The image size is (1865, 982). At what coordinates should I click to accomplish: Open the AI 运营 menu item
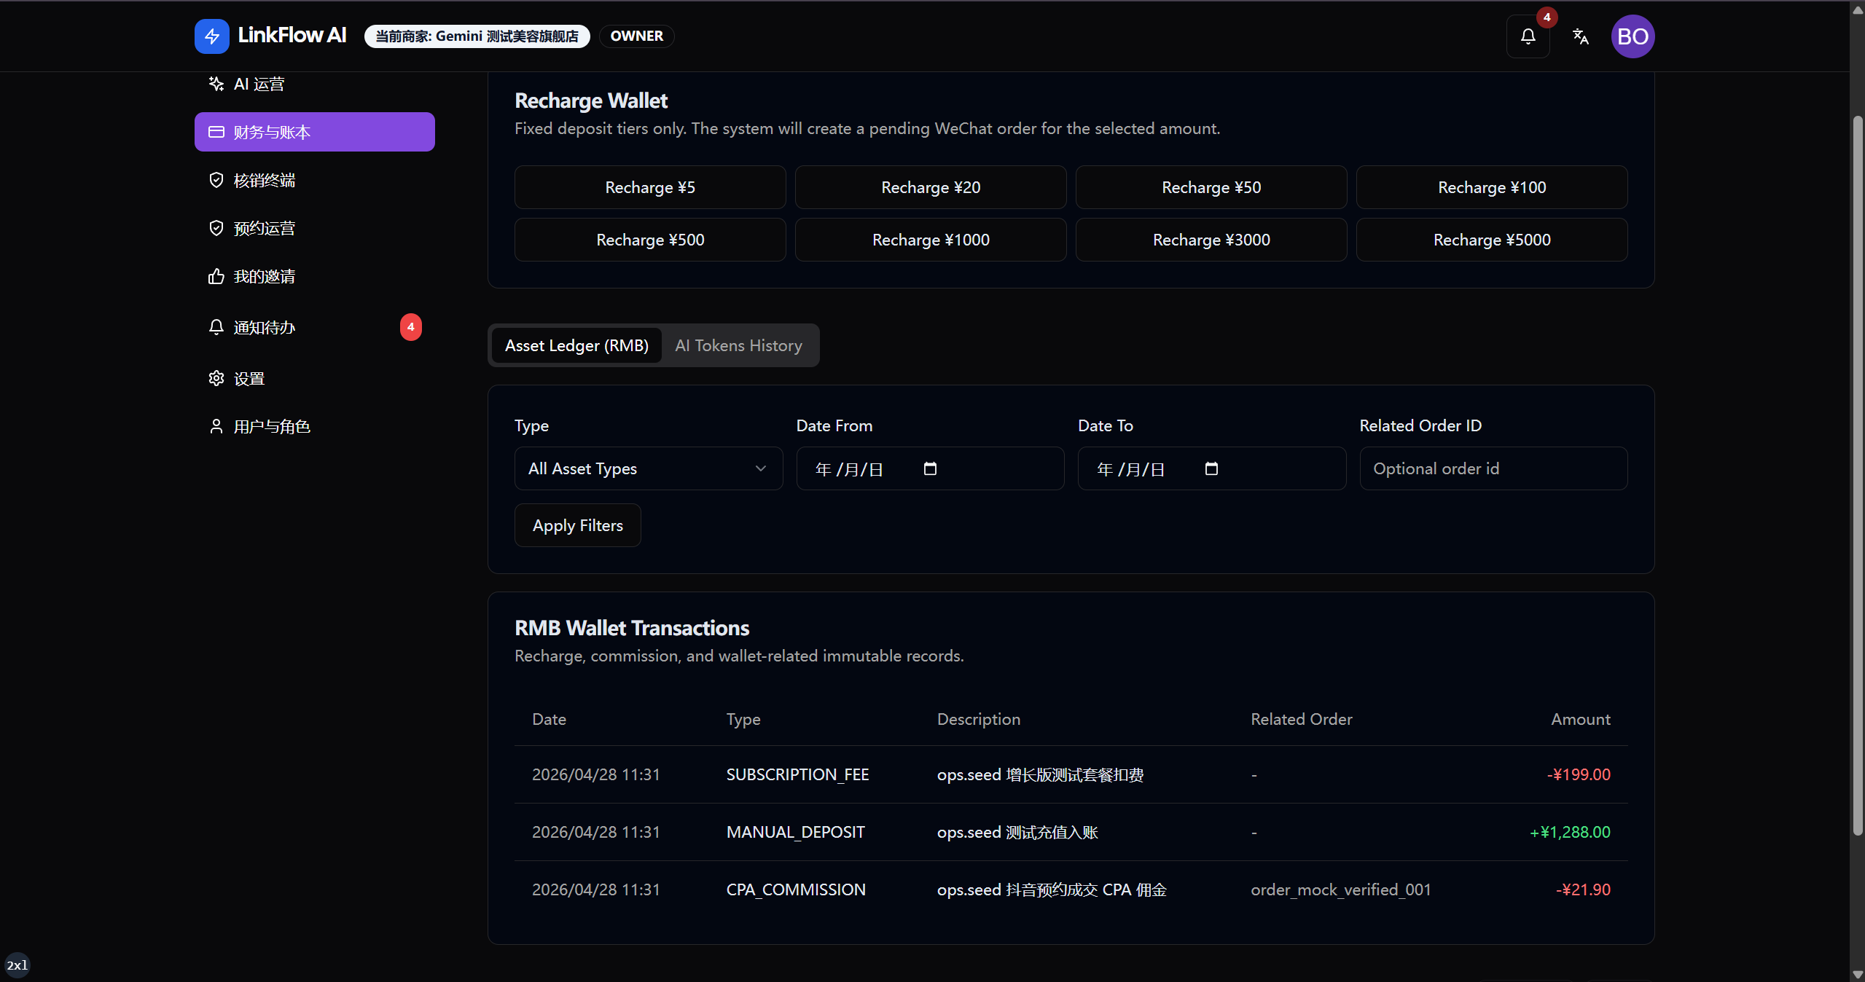(314, 84)
